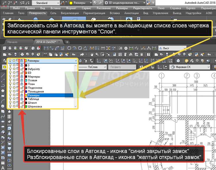Switch to the Параметризация ribbon tab
Viewport: 216px width, 170px height.
[x=94, y=13]
